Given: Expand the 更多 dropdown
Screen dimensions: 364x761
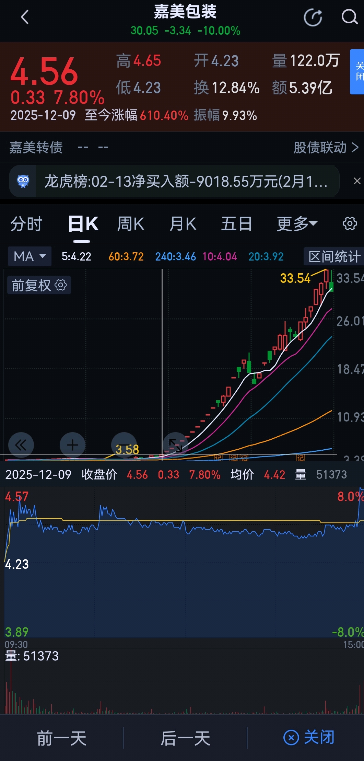Looking at the screenshot, I should point(297,224).
